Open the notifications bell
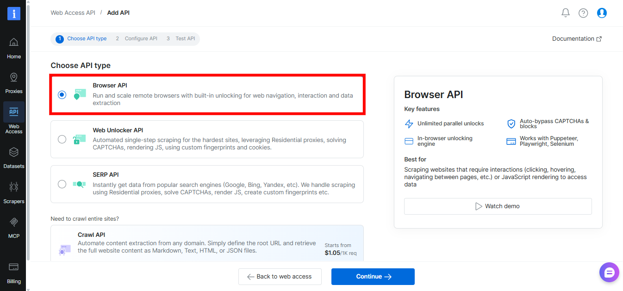The height and width of the screenshot is (291, 623). coord(565,12)
